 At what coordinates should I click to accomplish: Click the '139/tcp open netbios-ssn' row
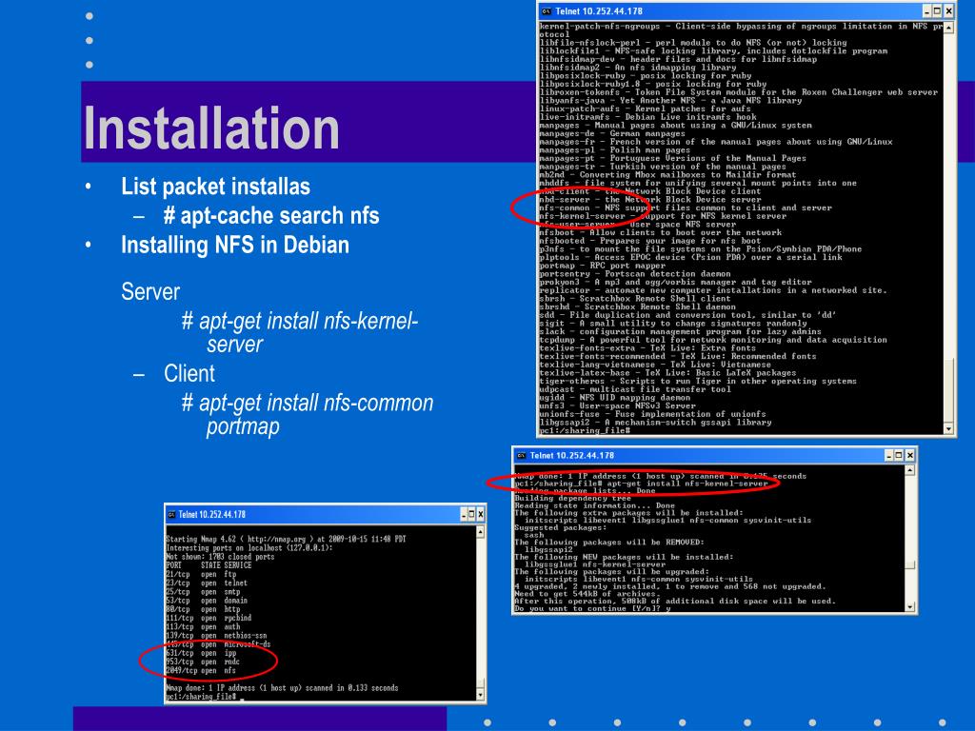(216, 636)
